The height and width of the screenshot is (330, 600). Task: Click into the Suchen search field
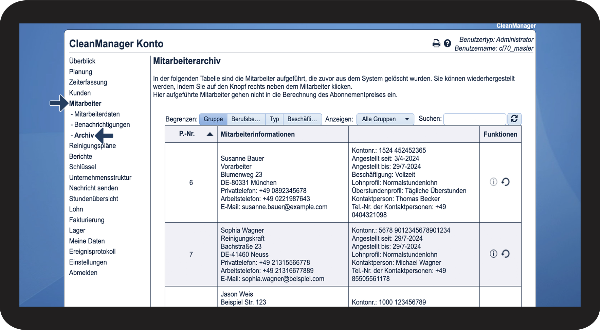(474, 119)
